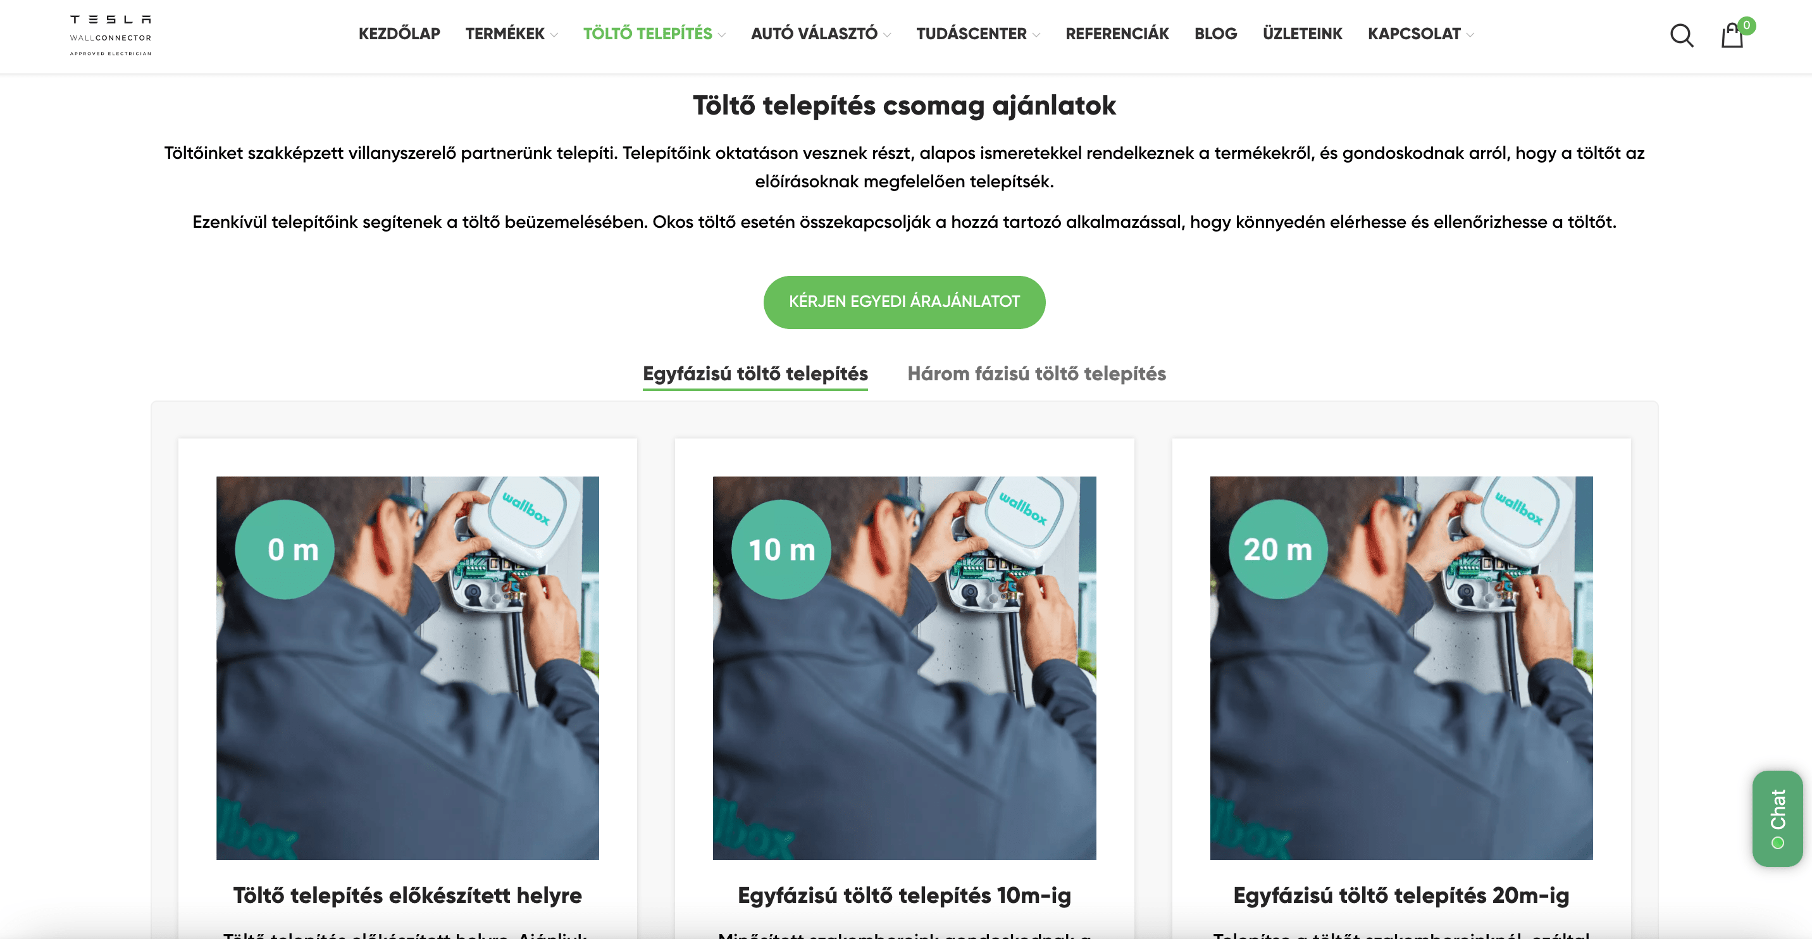Select Egyfázisú töltő telepítés tab
The width and height of the screenshot is (1812, 939).
coord(755,373)
